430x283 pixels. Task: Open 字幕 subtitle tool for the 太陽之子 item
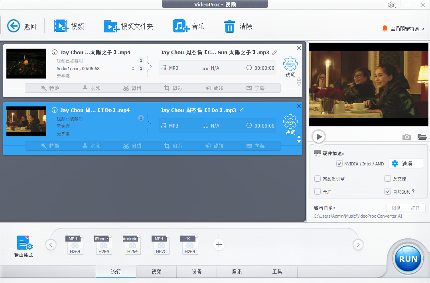point(256,88)
